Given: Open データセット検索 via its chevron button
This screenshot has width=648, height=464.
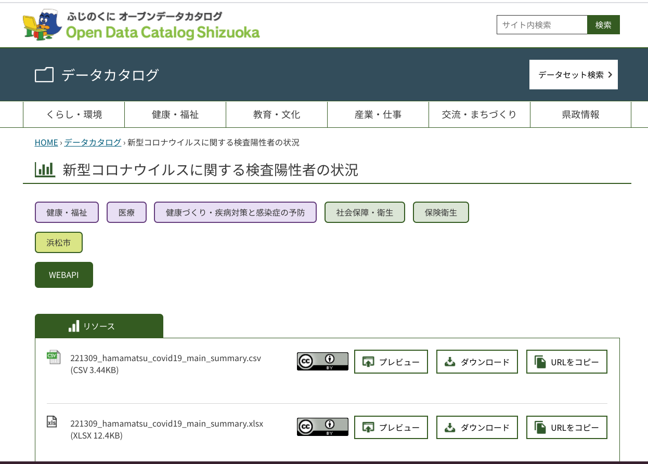Looking at the screenshot, I should tap(611, 74).
